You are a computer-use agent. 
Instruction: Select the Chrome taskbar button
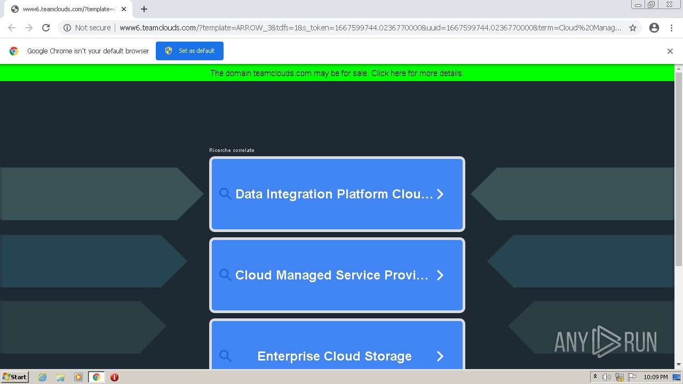(x=97, y=377)
